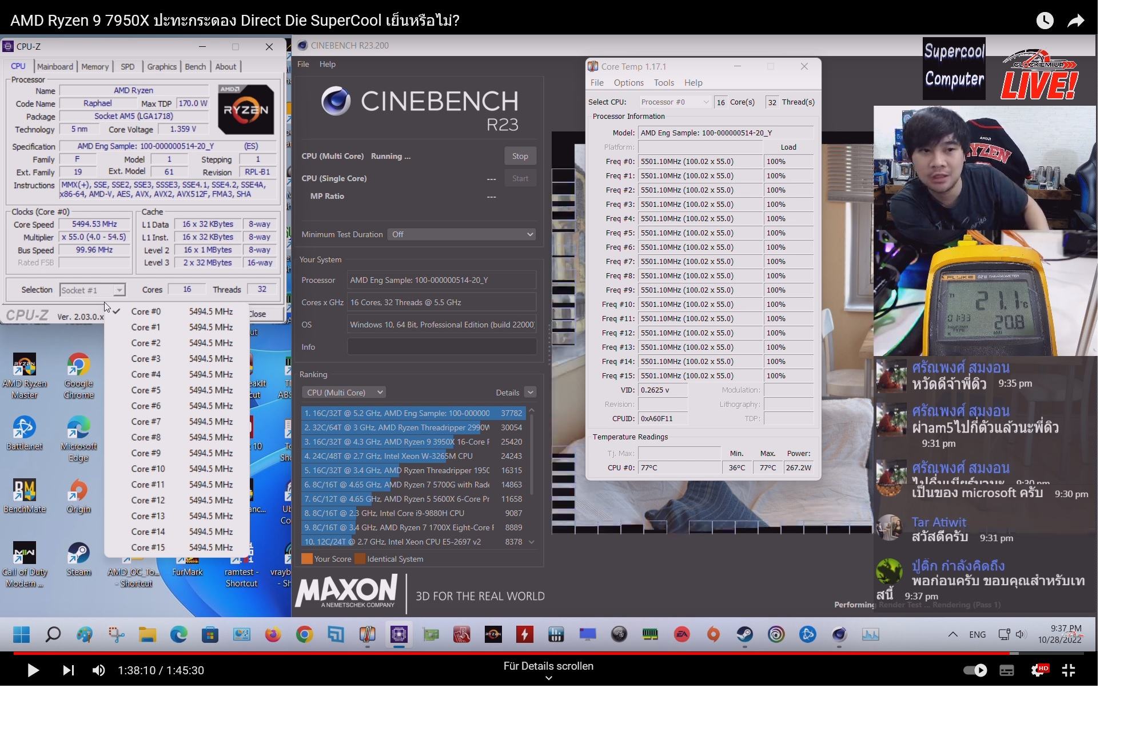Screen dimensions: 1128x756
Task: Toggle the autoplay switch
Action: pyautogui.click(x=975, y=670)
